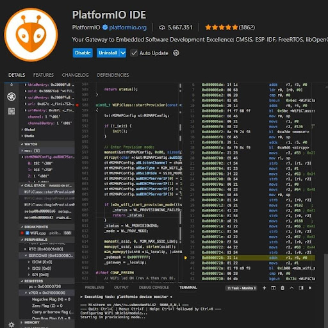Collapse the REGISTERS section

(47, 281)
